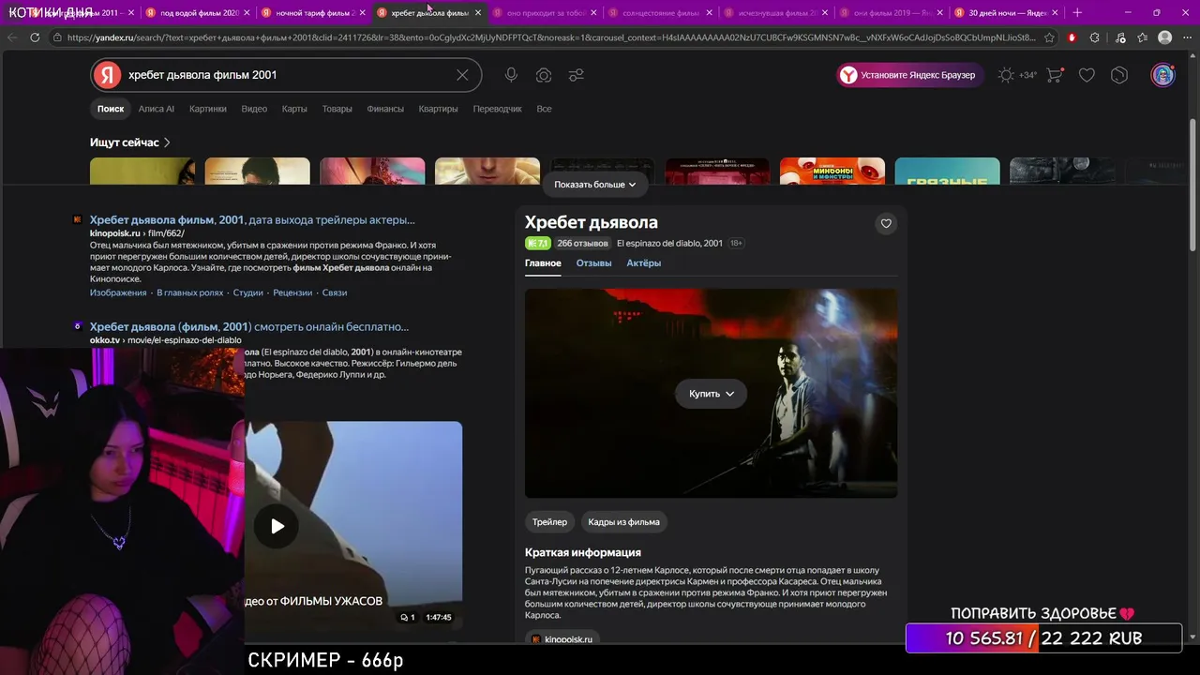1200x675 pixels.
Task: Open the 'Отзывы' tab in the movie card
Action: 593,263
